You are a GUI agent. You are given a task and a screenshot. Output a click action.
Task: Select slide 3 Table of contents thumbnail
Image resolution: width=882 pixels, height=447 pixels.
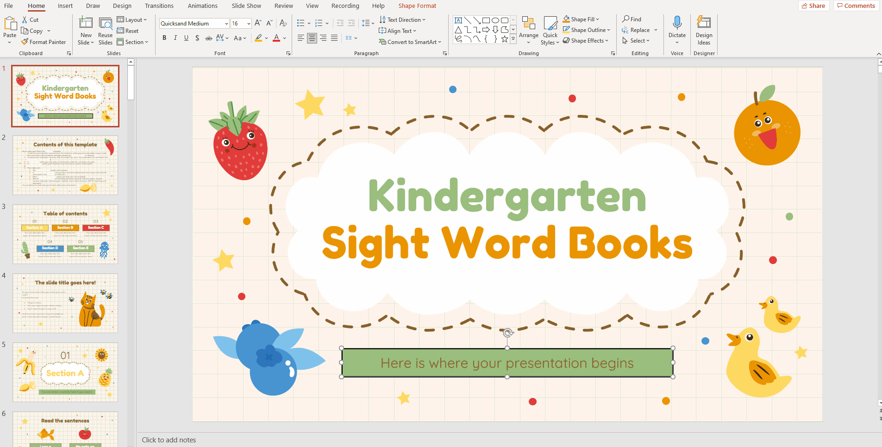[65, 234]
